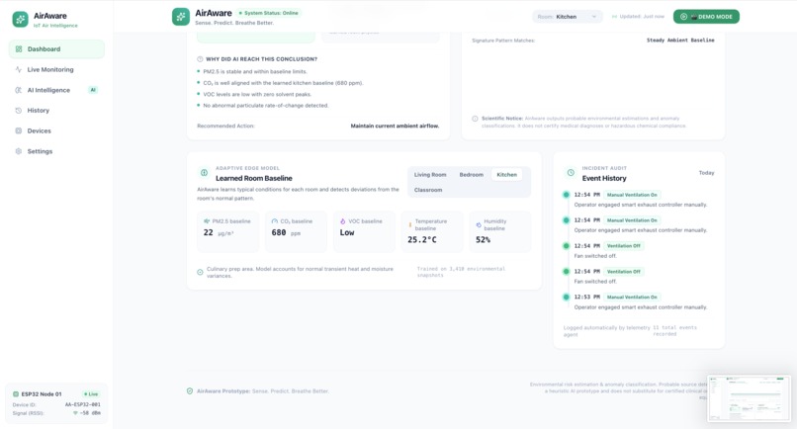This screenshot has height=429, width=797.
Task: Toggle the DEMO MODE button
Action: (x=706, y=17)
